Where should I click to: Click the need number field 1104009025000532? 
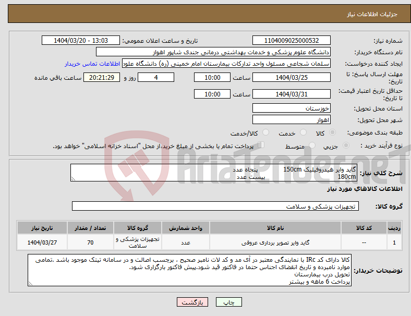(x=292, y=40)
